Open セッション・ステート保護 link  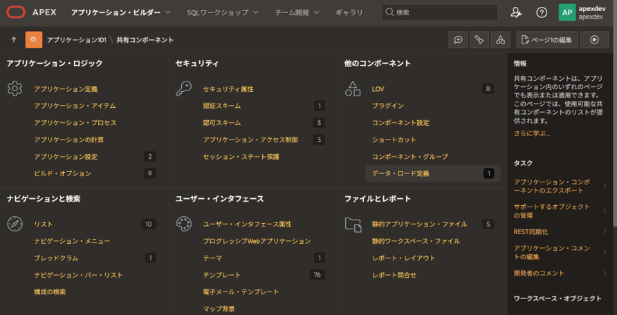(241, 157)
